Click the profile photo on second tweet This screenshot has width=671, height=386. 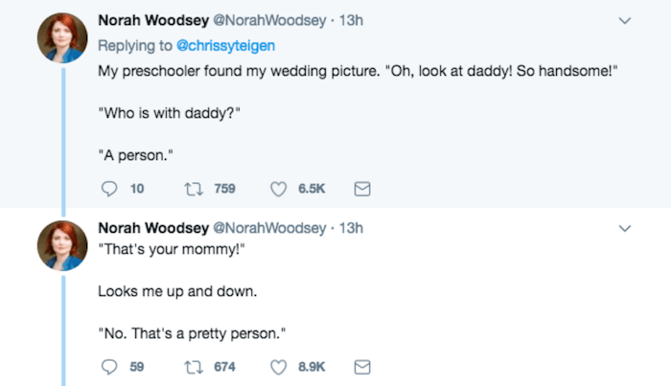pos(62,248)
